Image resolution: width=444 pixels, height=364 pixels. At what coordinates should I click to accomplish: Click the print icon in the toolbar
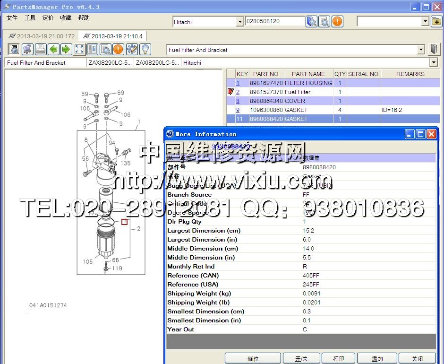(x=41, y=49)
